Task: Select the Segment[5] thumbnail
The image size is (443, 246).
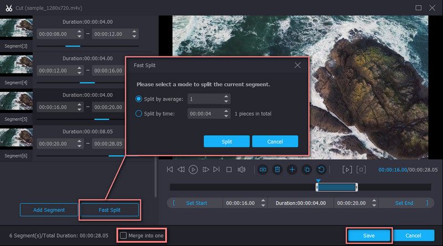Action: (x=16, y=102)
